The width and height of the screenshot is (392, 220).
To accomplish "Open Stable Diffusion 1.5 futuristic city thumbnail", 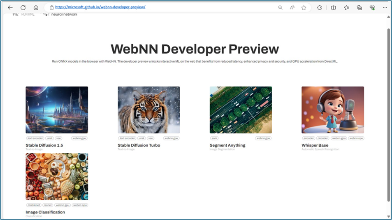I will (x=57, y=110).
